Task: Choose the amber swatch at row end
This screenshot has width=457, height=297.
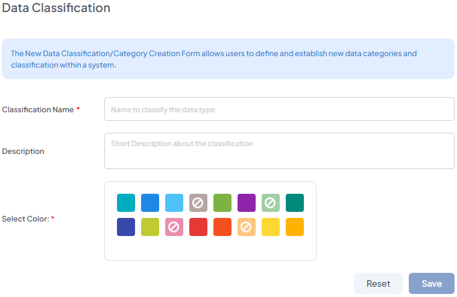Action: coord(295,227)
